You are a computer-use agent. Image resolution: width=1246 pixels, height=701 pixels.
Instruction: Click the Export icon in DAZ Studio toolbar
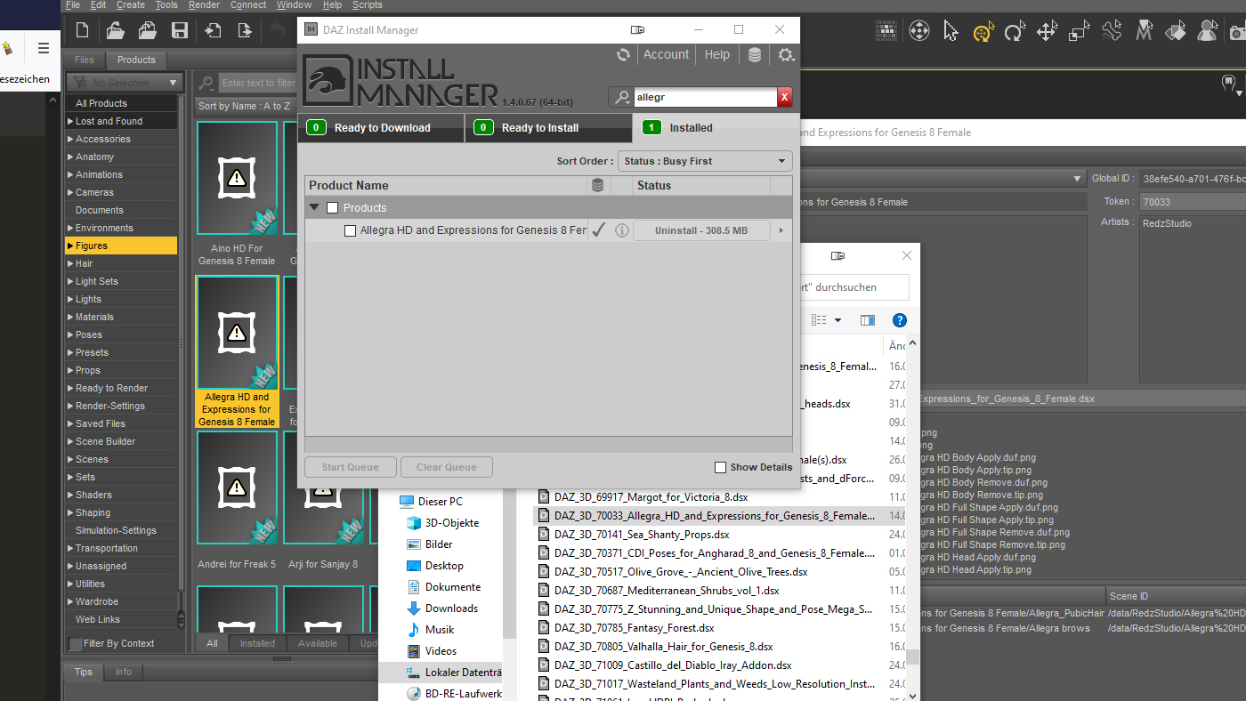click(245, 31)
